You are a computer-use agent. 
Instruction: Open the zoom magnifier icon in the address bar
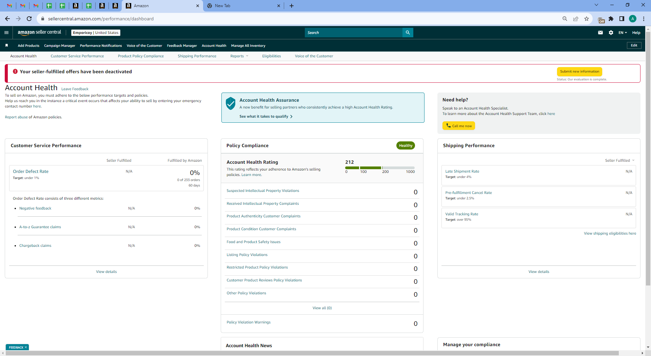click(565, 19)
